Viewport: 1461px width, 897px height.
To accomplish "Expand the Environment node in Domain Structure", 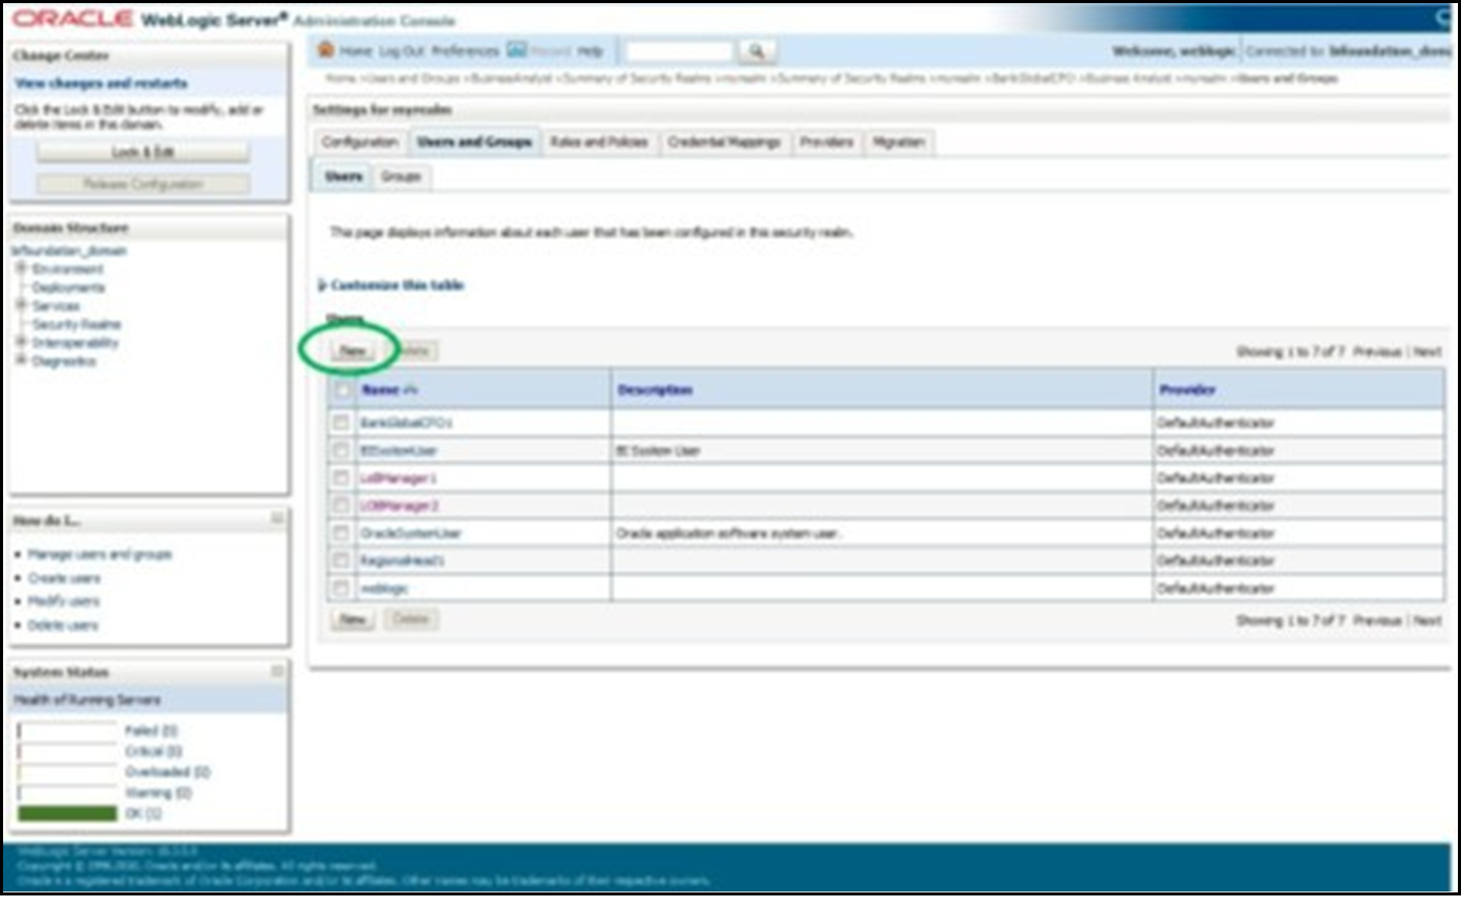I will click(22, 268).
